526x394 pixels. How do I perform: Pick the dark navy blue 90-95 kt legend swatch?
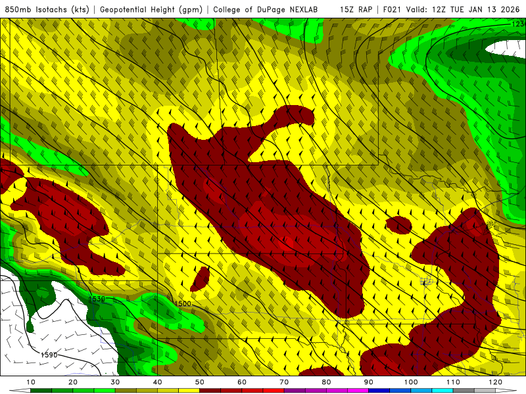pos(379,391)
